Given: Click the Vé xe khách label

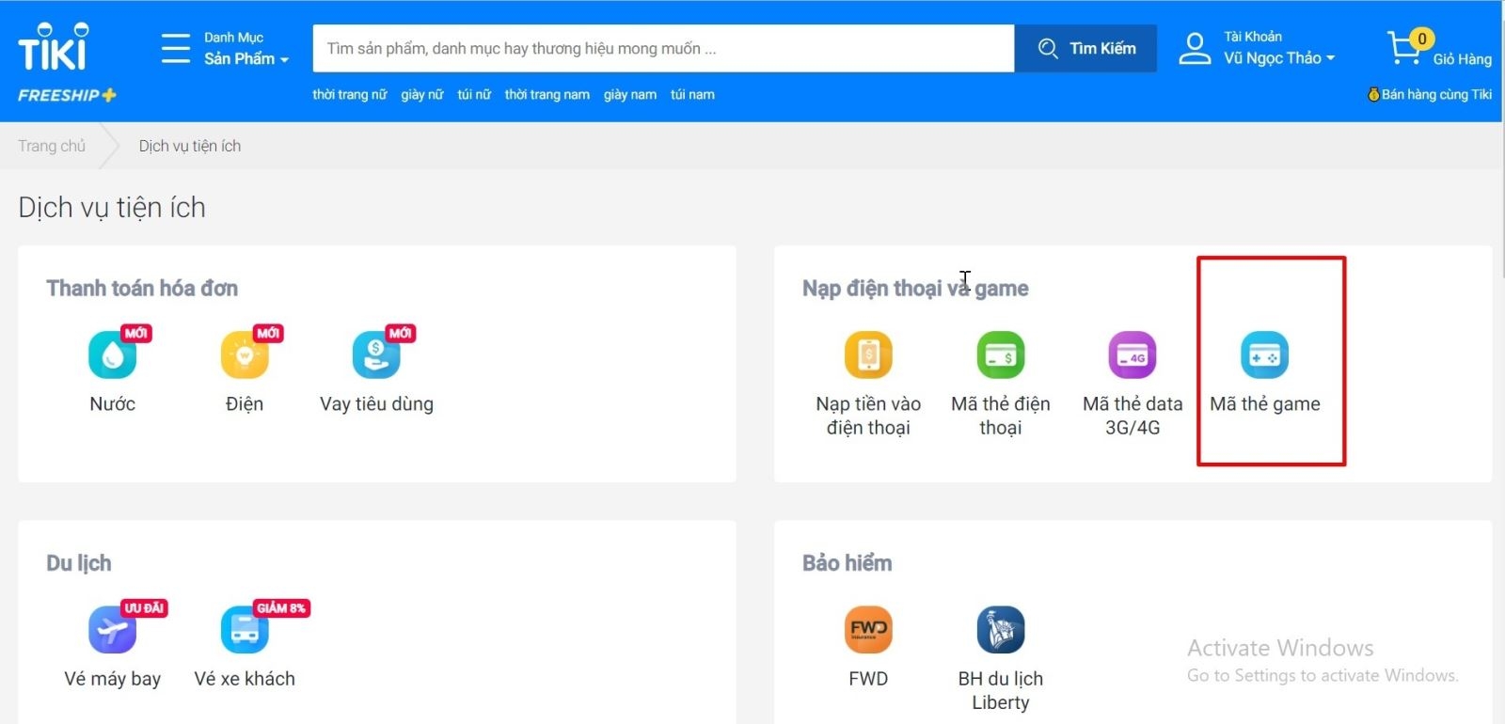Looking at the screenshot, I should coord(245,679).
